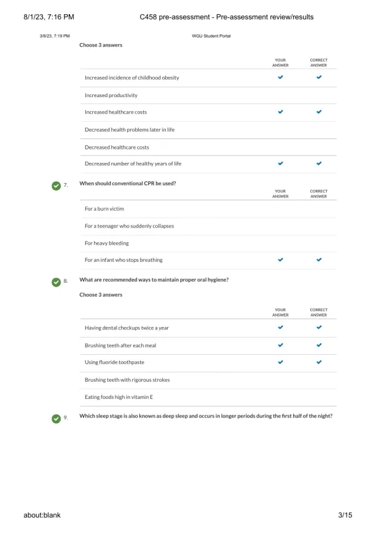
Task: Click the Your Answer checkmark for fluoride toothpaste
Action: pyautogui.click(x=280, y=362)
